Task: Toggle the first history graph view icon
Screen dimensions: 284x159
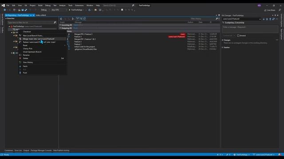Action: point(78,19)
